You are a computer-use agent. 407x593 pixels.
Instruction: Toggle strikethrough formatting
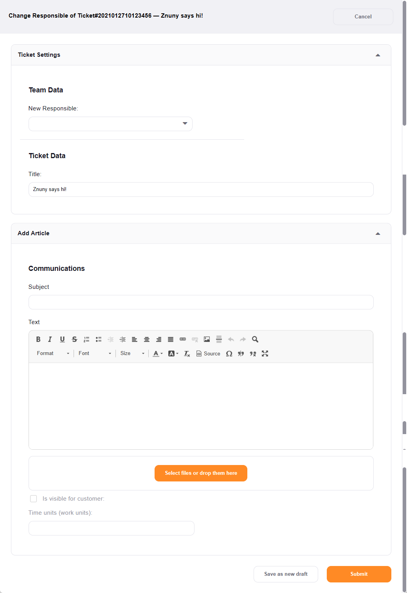[74, 339]
